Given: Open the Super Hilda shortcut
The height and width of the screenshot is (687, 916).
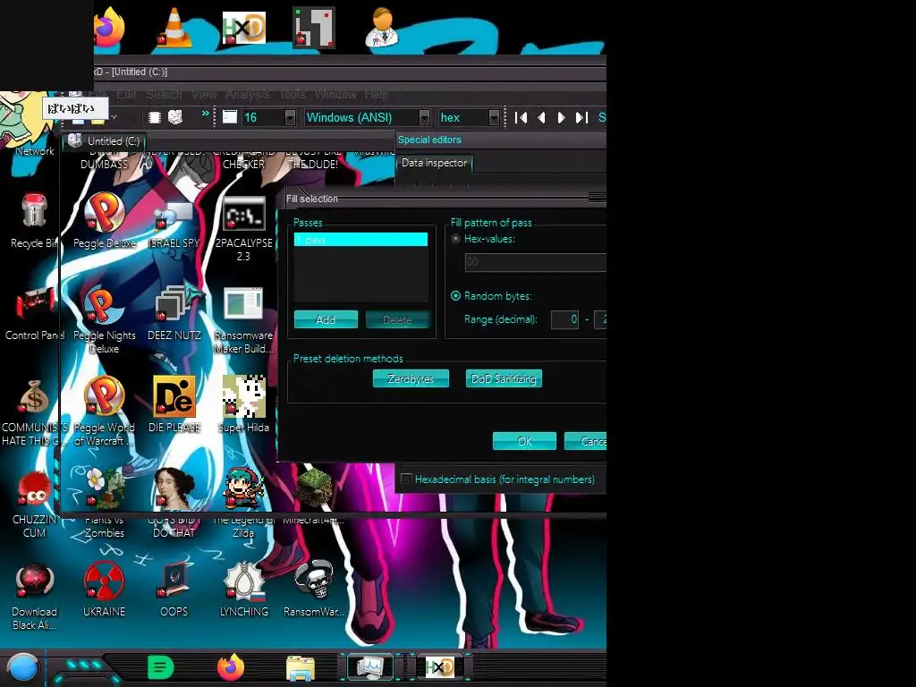Looking at the screenshot, I should point(243,404).
